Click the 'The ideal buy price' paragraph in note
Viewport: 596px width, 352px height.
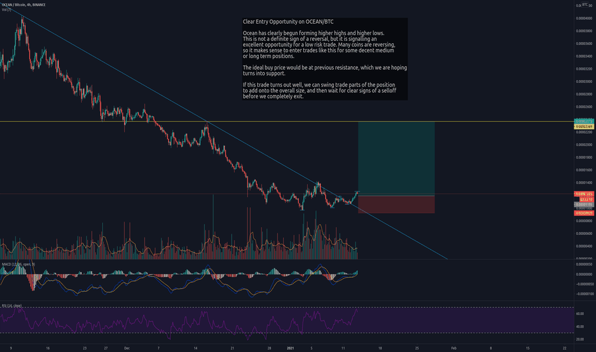325,70
